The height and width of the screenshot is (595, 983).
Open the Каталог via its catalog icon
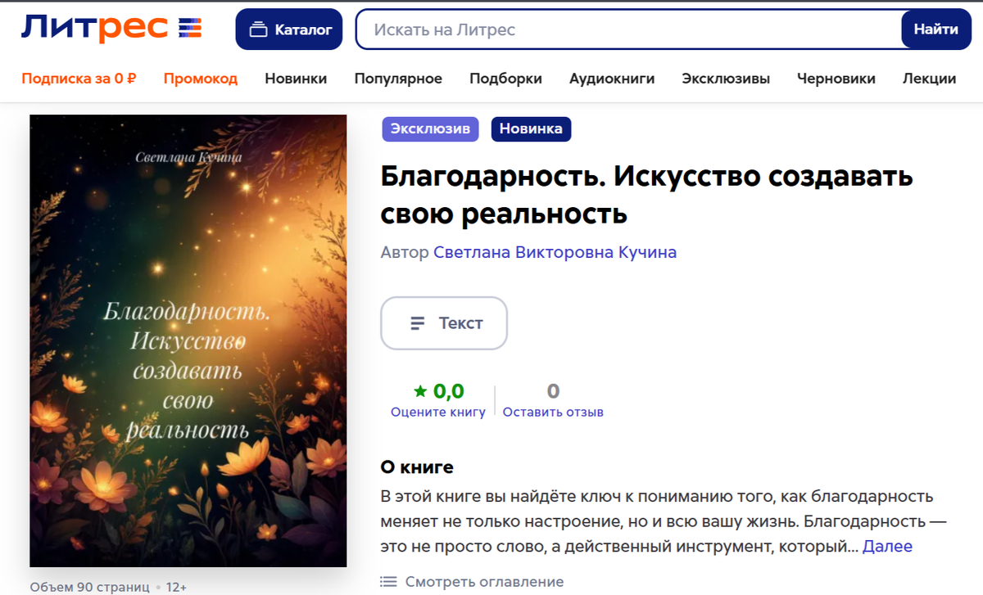[x=258, y=29]
